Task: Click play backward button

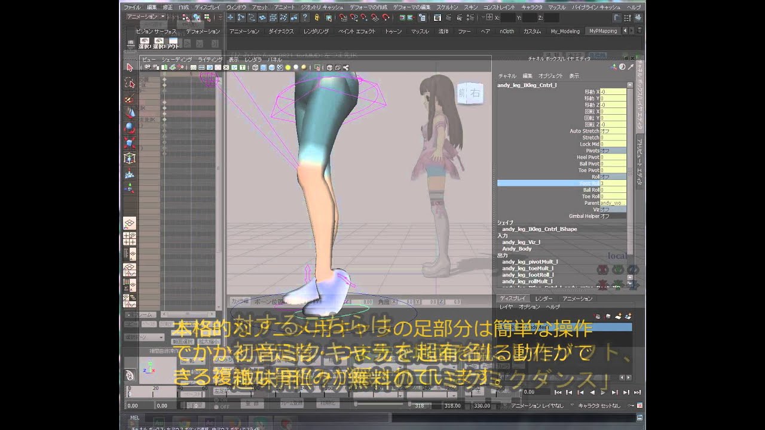Action: [592, 392]
